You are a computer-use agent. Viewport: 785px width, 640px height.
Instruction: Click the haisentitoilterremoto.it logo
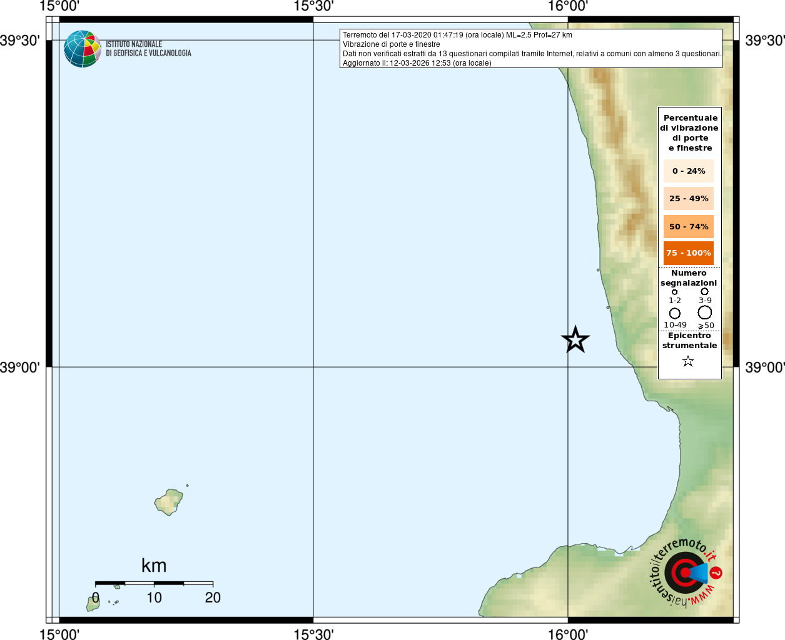click(x=686, y=572)
